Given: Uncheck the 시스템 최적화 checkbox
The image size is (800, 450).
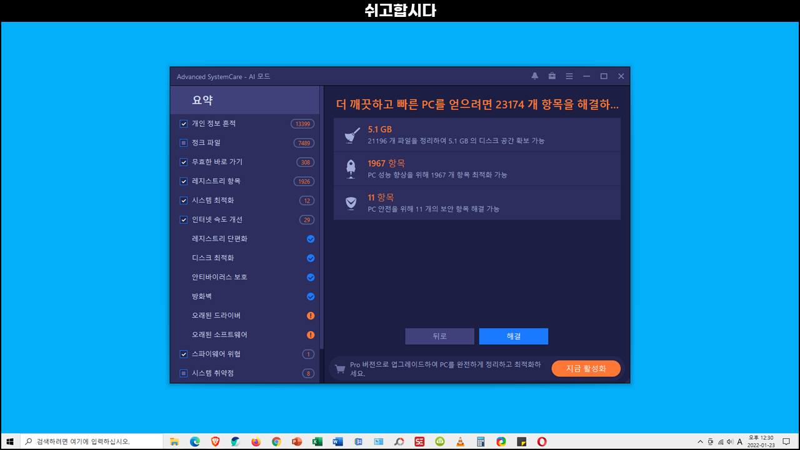Looking at the screenshot, I should point(184,201).
